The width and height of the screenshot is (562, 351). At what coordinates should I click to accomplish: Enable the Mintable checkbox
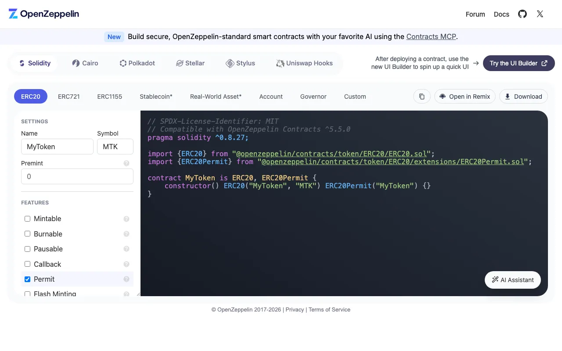click(27, 218)
